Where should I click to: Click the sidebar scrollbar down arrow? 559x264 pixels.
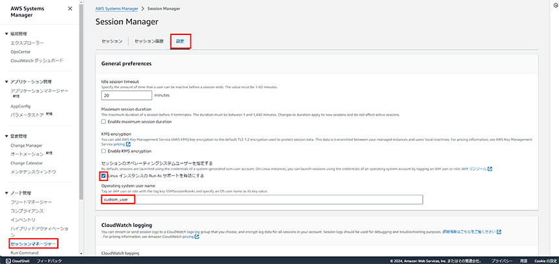pos(81,254)
